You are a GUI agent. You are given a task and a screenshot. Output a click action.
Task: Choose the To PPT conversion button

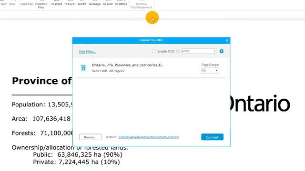point(82,4)
